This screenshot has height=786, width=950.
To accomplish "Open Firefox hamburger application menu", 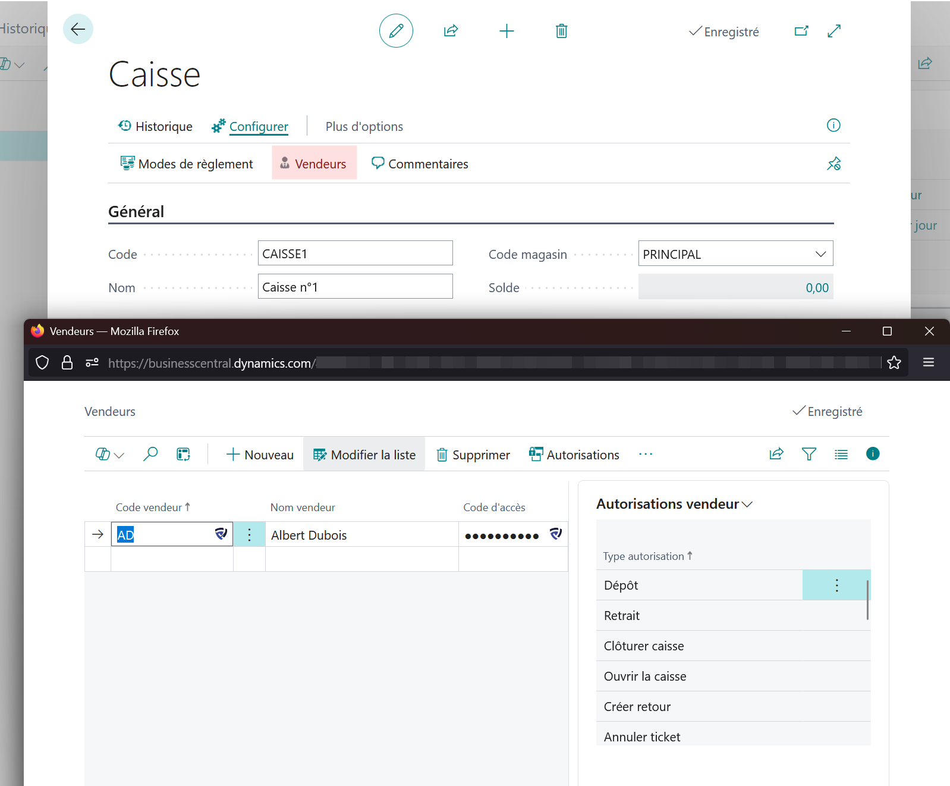I will [x=928, y=362].
